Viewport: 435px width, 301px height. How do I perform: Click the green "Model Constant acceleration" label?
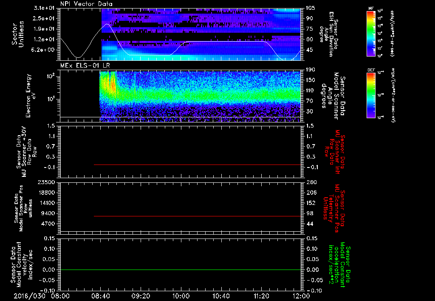[339, 265]
